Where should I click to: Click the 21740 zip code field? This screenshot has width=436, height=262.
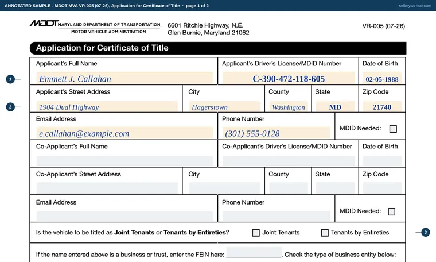pos(382,107)
